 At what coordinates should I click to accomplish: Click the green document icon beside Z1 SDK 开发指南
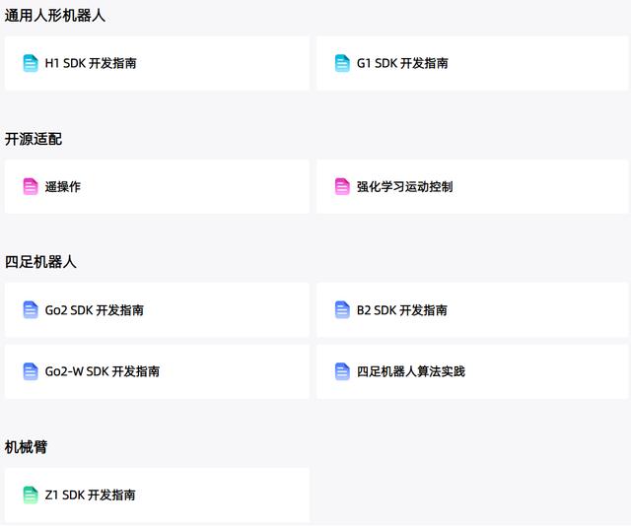click(x=31, y=494)
